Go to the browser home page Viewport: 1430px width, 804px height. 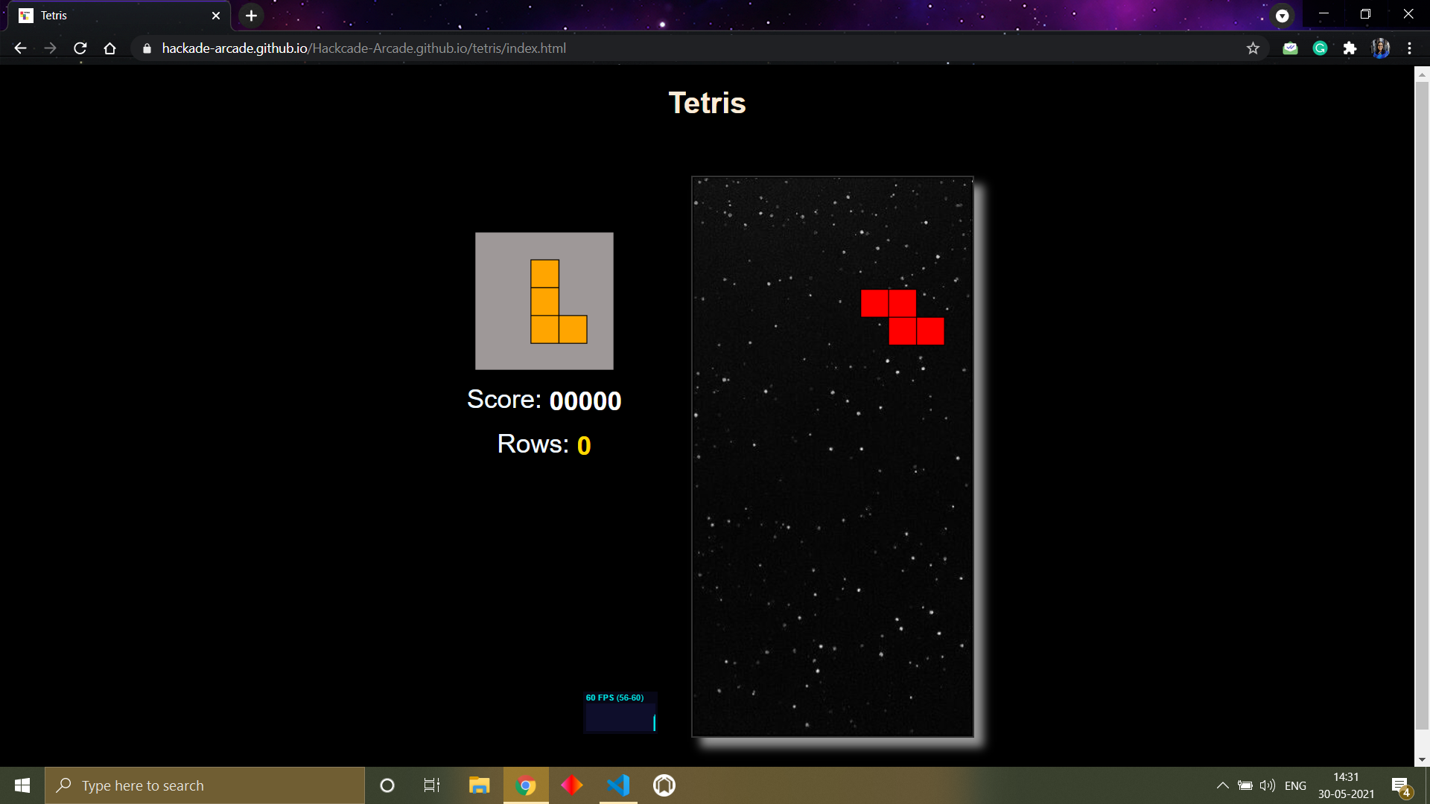109,48
